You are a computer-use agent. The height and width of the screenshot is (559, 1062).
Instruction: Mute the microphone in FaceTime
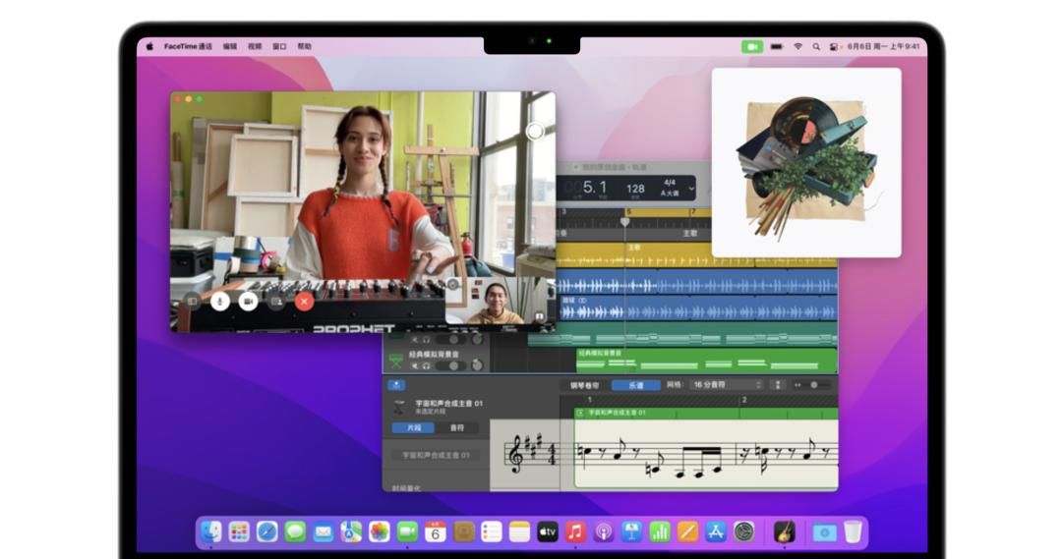pos(219,302)
